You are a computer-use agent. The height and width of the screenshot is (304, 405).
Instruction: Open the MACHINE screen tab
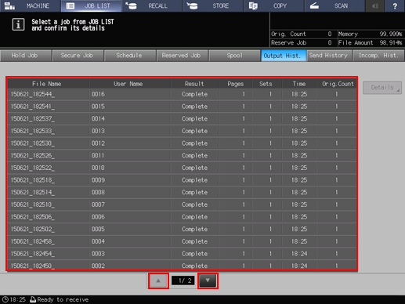(31, 5)
